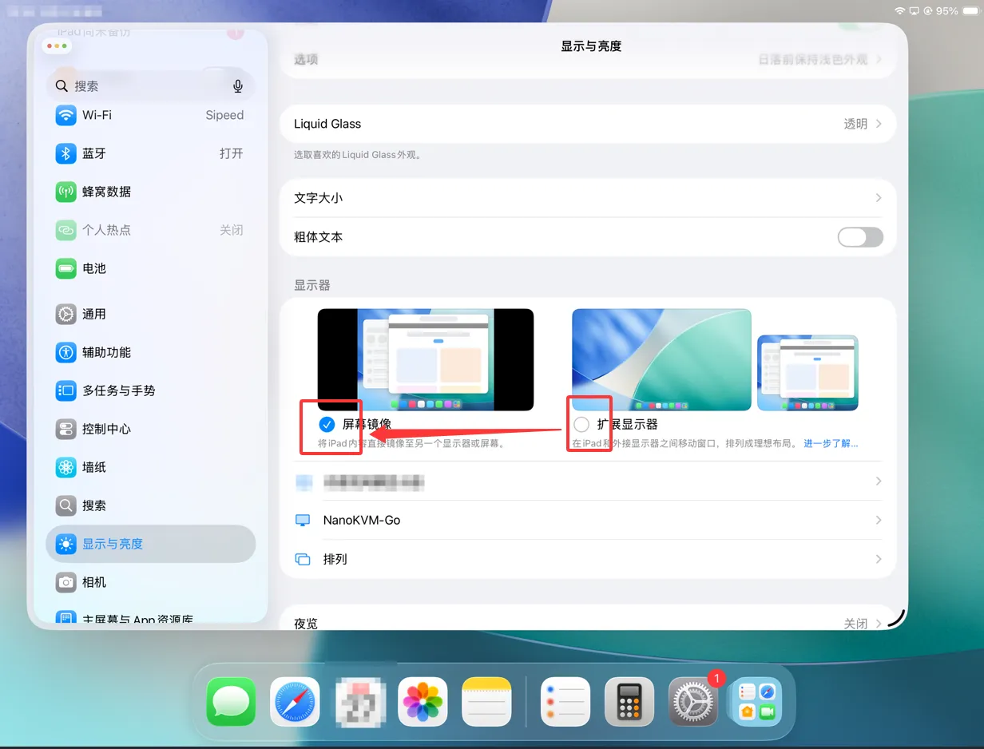The height and width of the screenshot is (749, 984).
Task: Click window controls (three dots) of Settings
Action: coord(57,46)
